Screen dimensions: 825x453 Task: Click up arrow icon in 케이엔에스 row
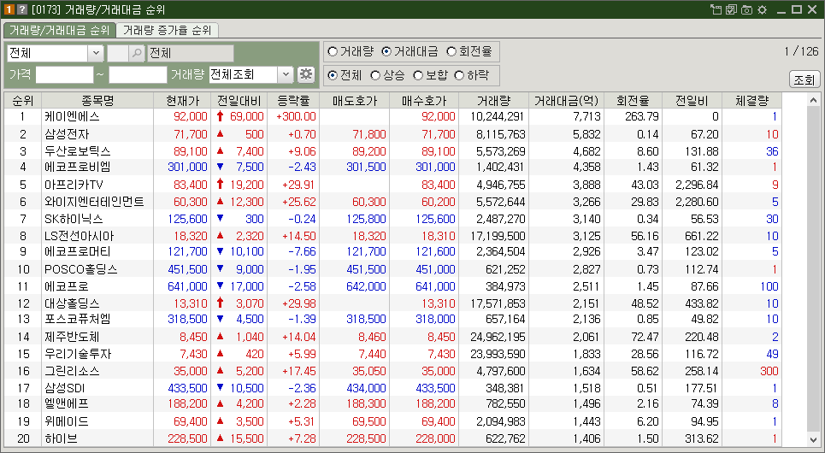pyautogui.click(x=220, y=116)
